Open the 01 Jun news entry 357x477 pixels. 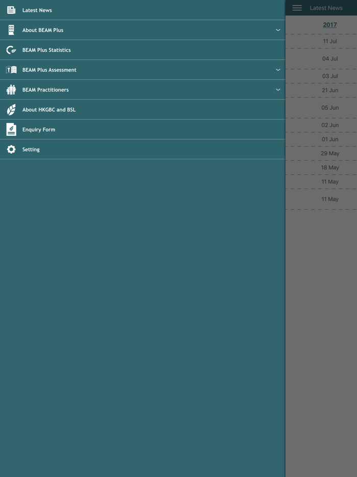(321, 139)
